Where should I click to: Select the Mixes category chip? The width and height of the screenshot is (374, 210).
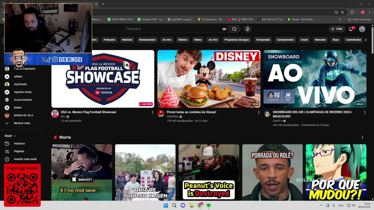pos(198,40)
